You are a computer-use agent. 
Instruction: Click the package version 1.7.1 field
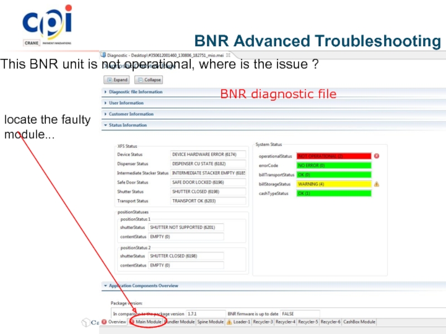coord(206,314)
